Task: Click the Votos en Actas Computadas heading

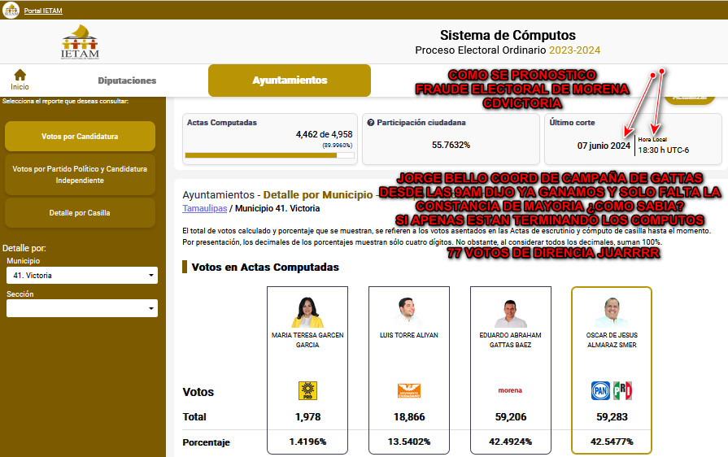Action: pyautogui.click(x=265, y=268)
